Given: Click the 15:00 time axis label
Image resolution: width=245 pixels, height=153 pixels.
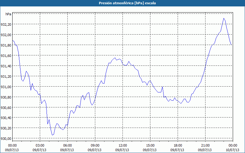Looking at the screenshot, I should [150, 146].
